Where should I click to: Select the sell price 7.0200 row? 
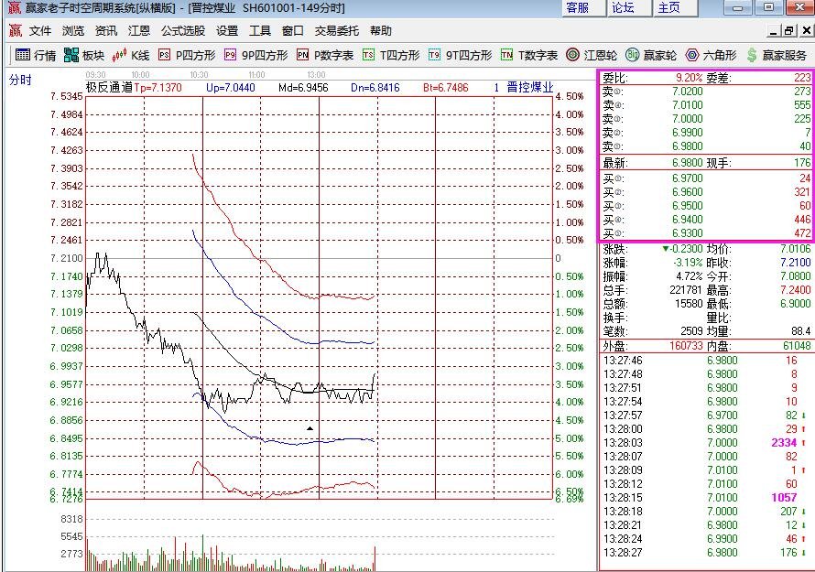(x=706, y=92)
